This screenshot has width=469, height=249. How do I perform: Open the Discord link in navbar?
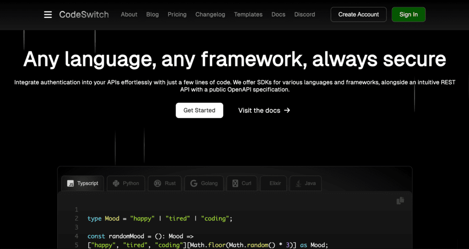pos(305,15)
